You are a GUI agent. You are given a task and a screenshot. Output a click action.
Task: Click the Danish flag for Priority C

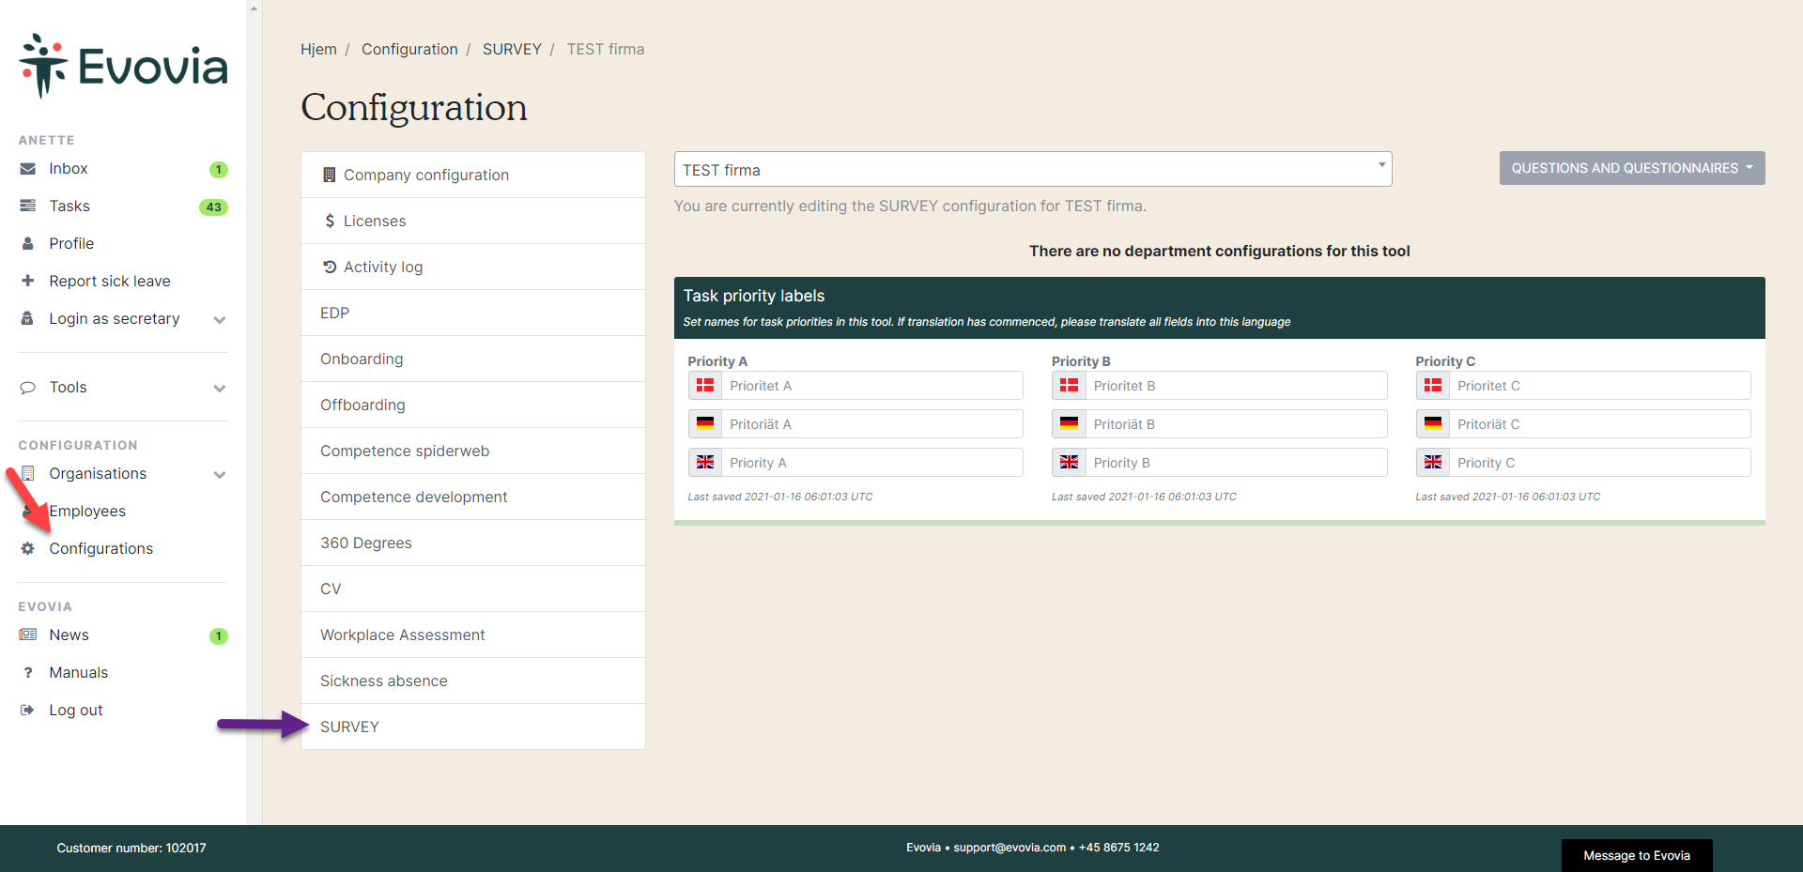(x=1433, y=386)
